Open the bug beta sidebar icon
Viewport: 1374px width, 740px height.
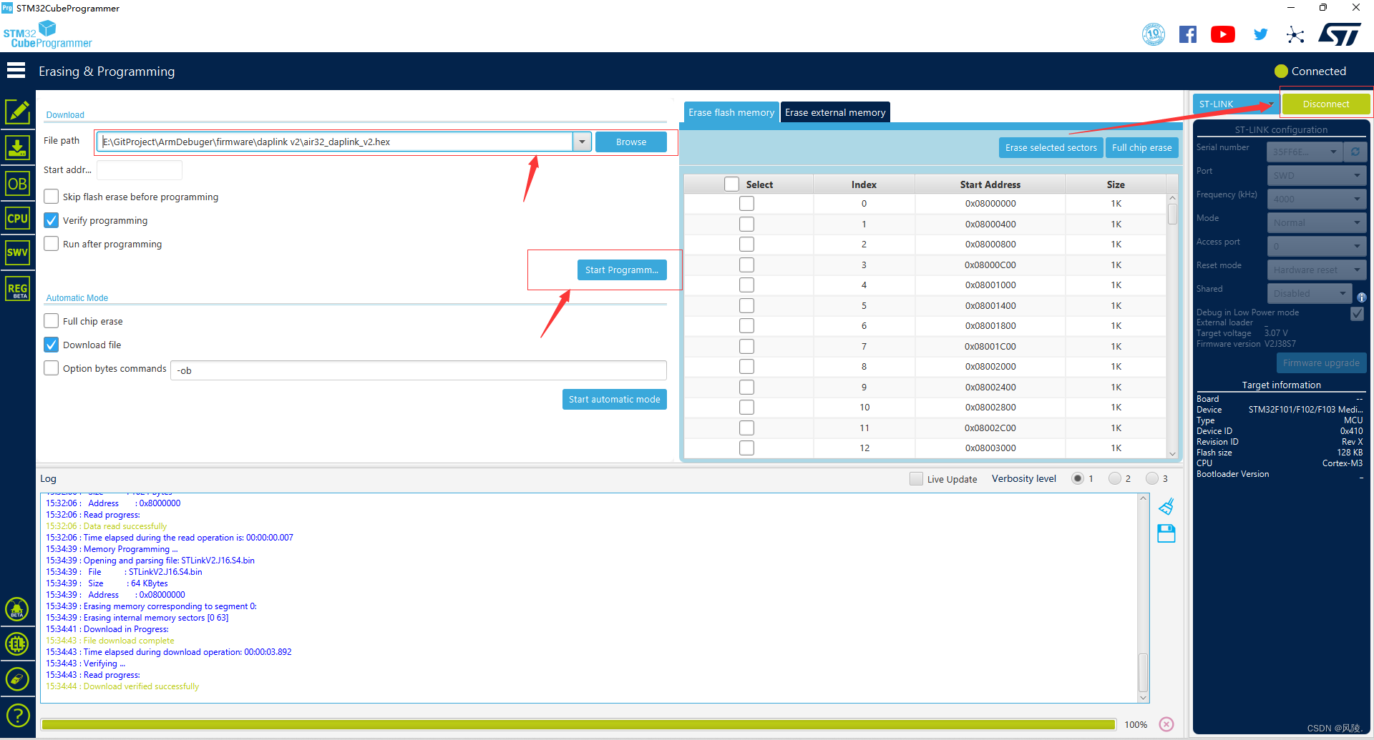[17, 609]
